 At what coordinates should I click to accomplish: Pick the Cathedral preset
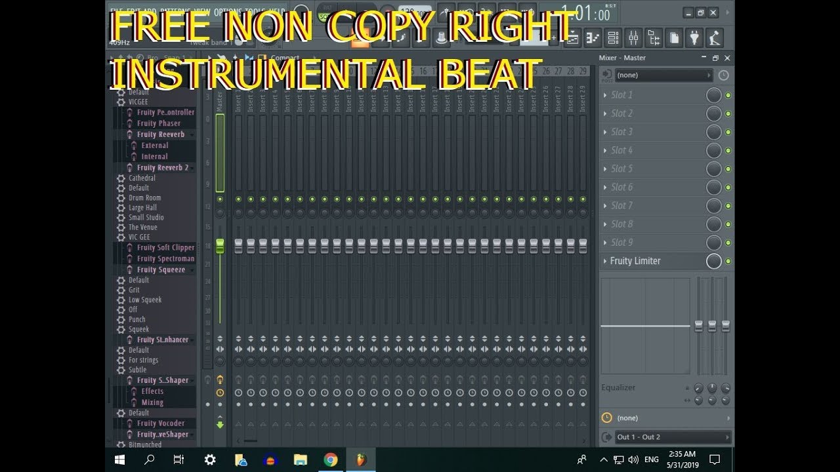click(142, 178)
